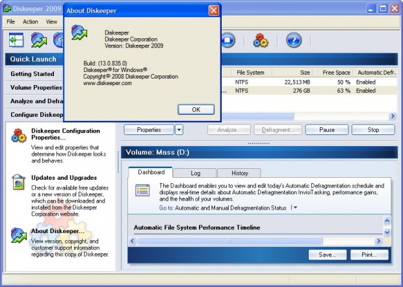Open the Go to dropdown arrow
Screen dimensions: 403x287
coord(295,207)
